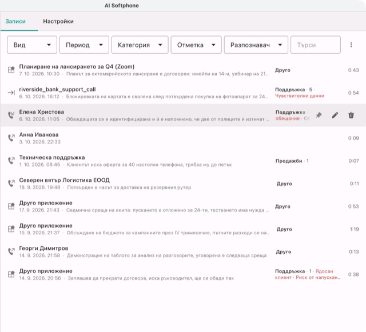Click app icon of 15. 9. 2026 recording
Screen dimensions: 366x332
point(11,229)
